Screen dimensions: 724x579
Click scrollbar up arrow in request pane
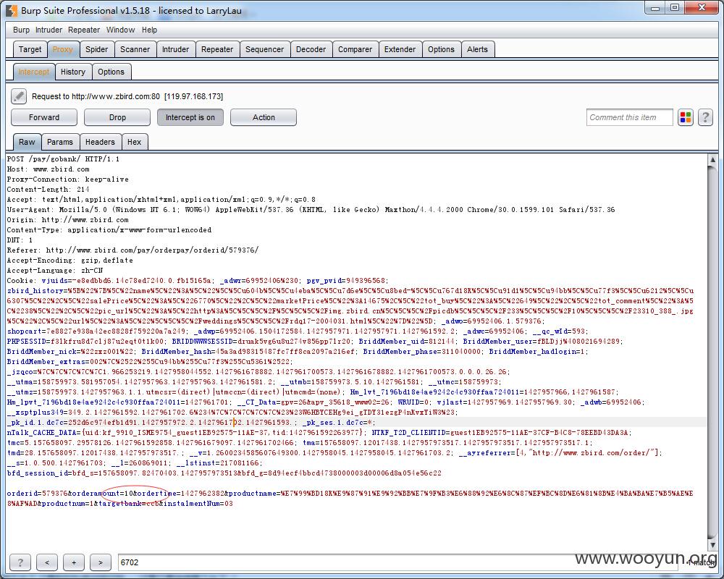click(x=712, y=160)
